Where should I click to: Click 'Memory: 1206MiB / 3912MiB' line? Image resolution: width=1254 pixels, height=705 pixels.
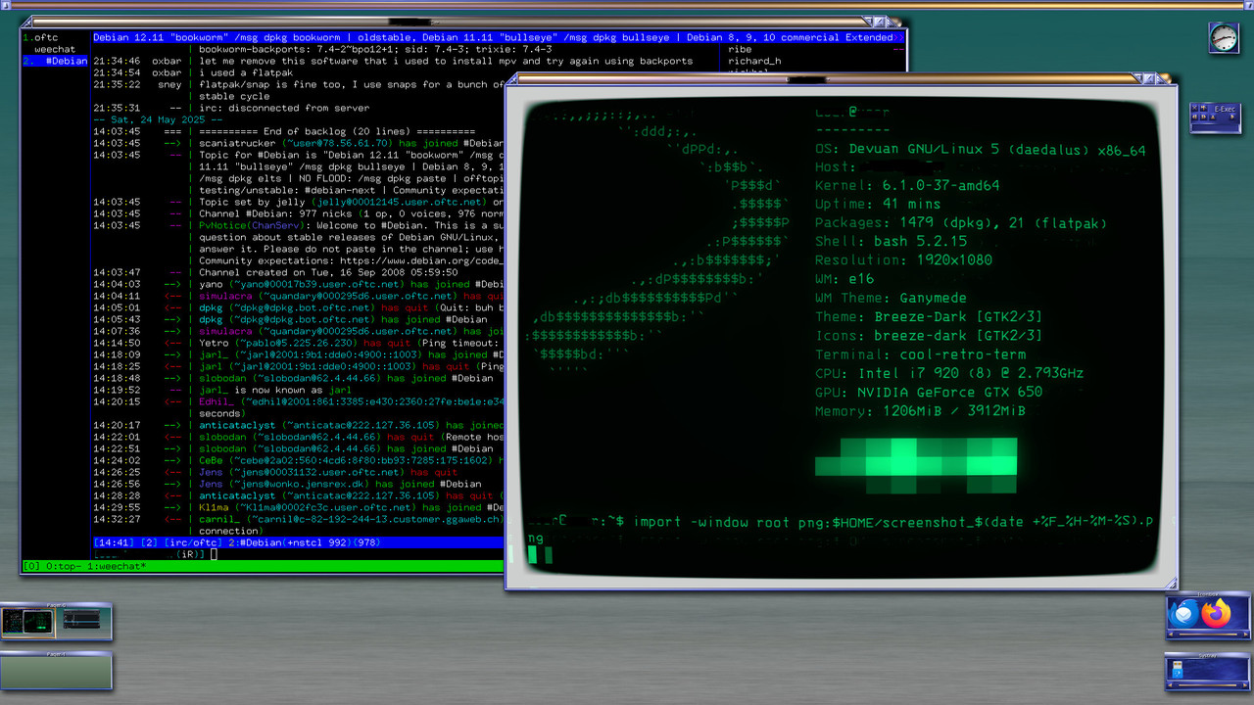920,411
